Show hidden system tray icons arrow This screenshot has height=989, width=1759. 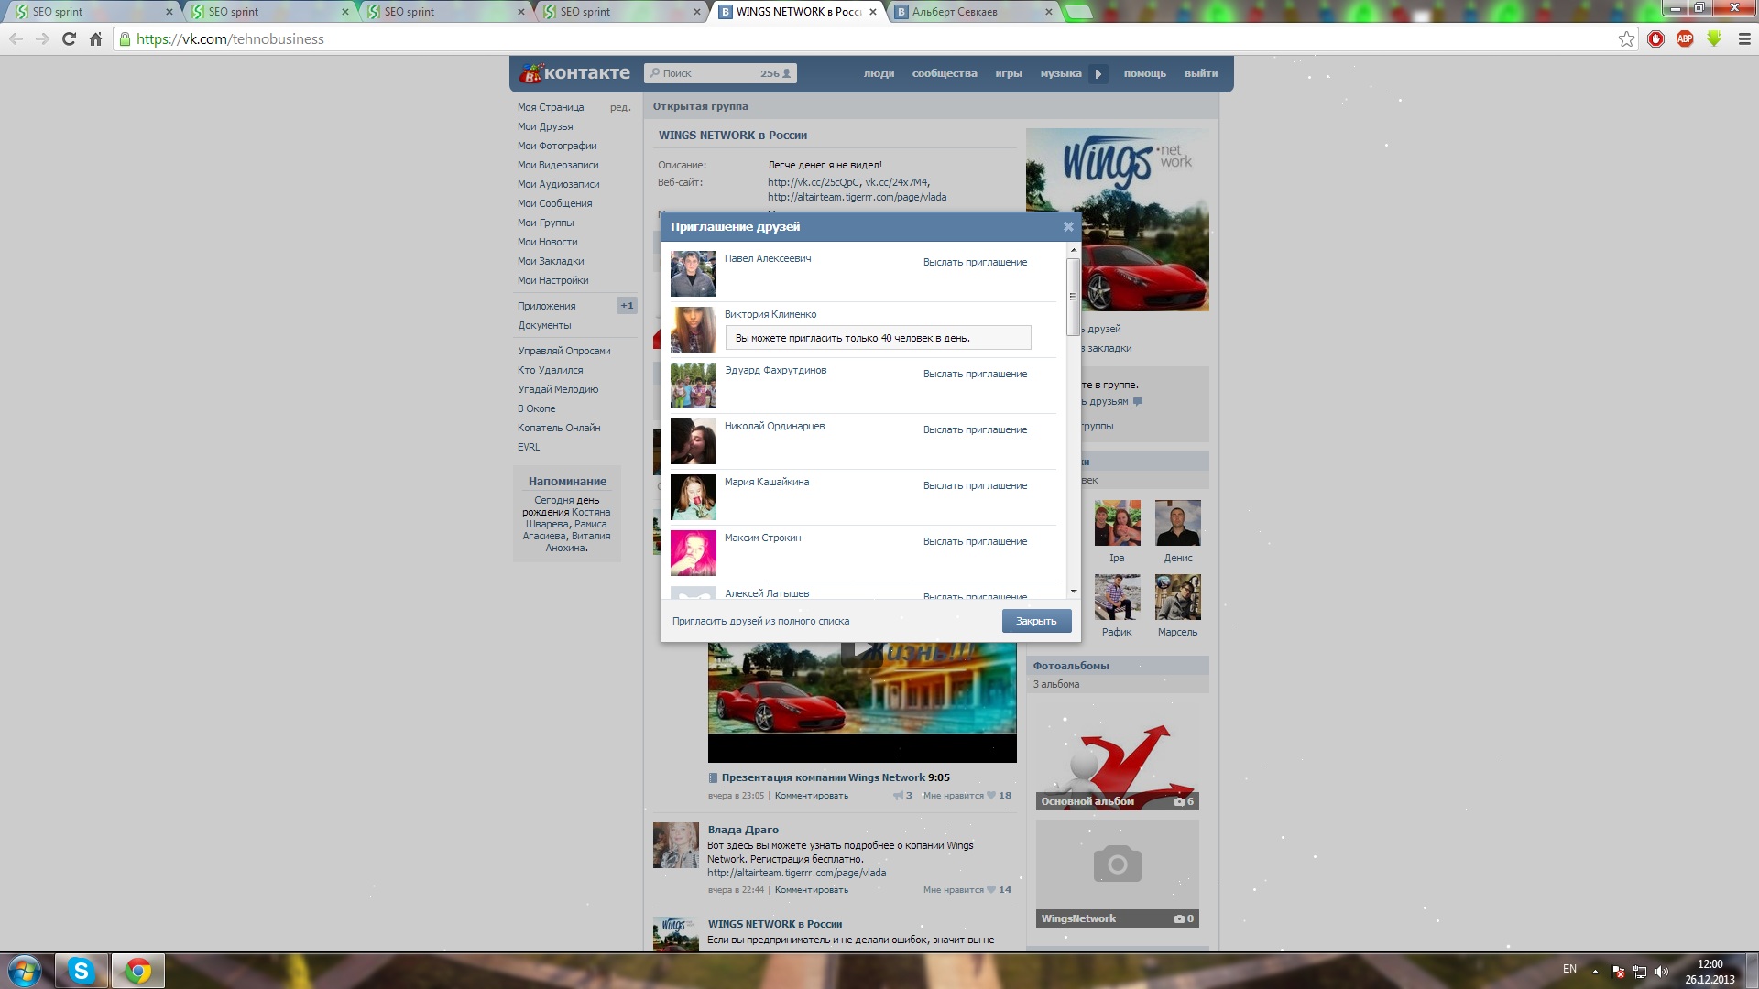(x=1595, y=971)
